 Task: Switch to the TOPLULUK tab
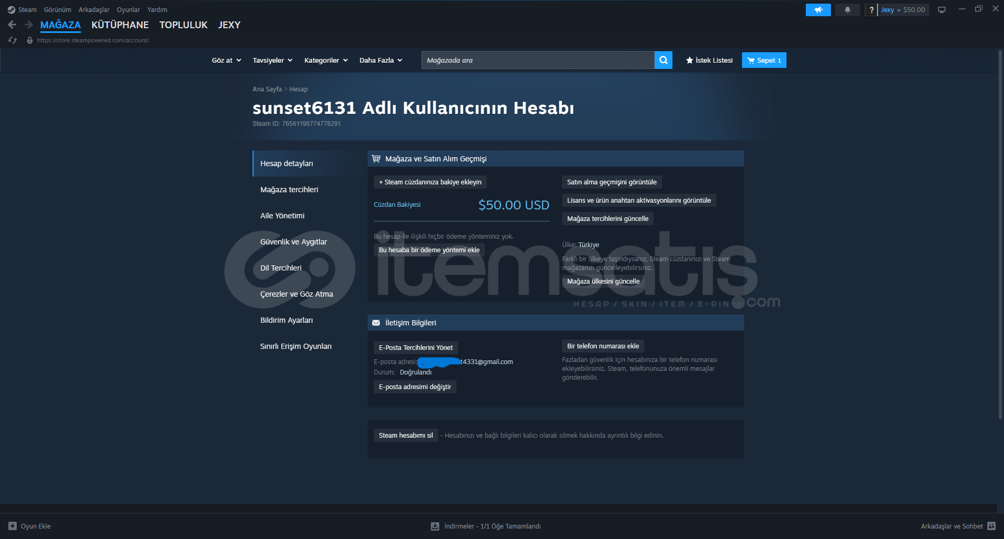click(184, 25)
